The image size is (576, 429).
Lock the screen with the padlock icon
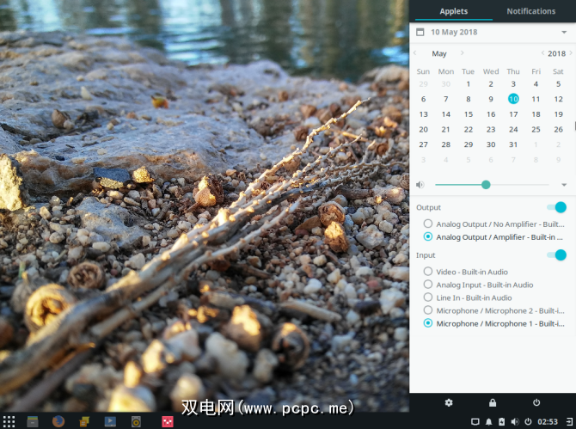493,402
